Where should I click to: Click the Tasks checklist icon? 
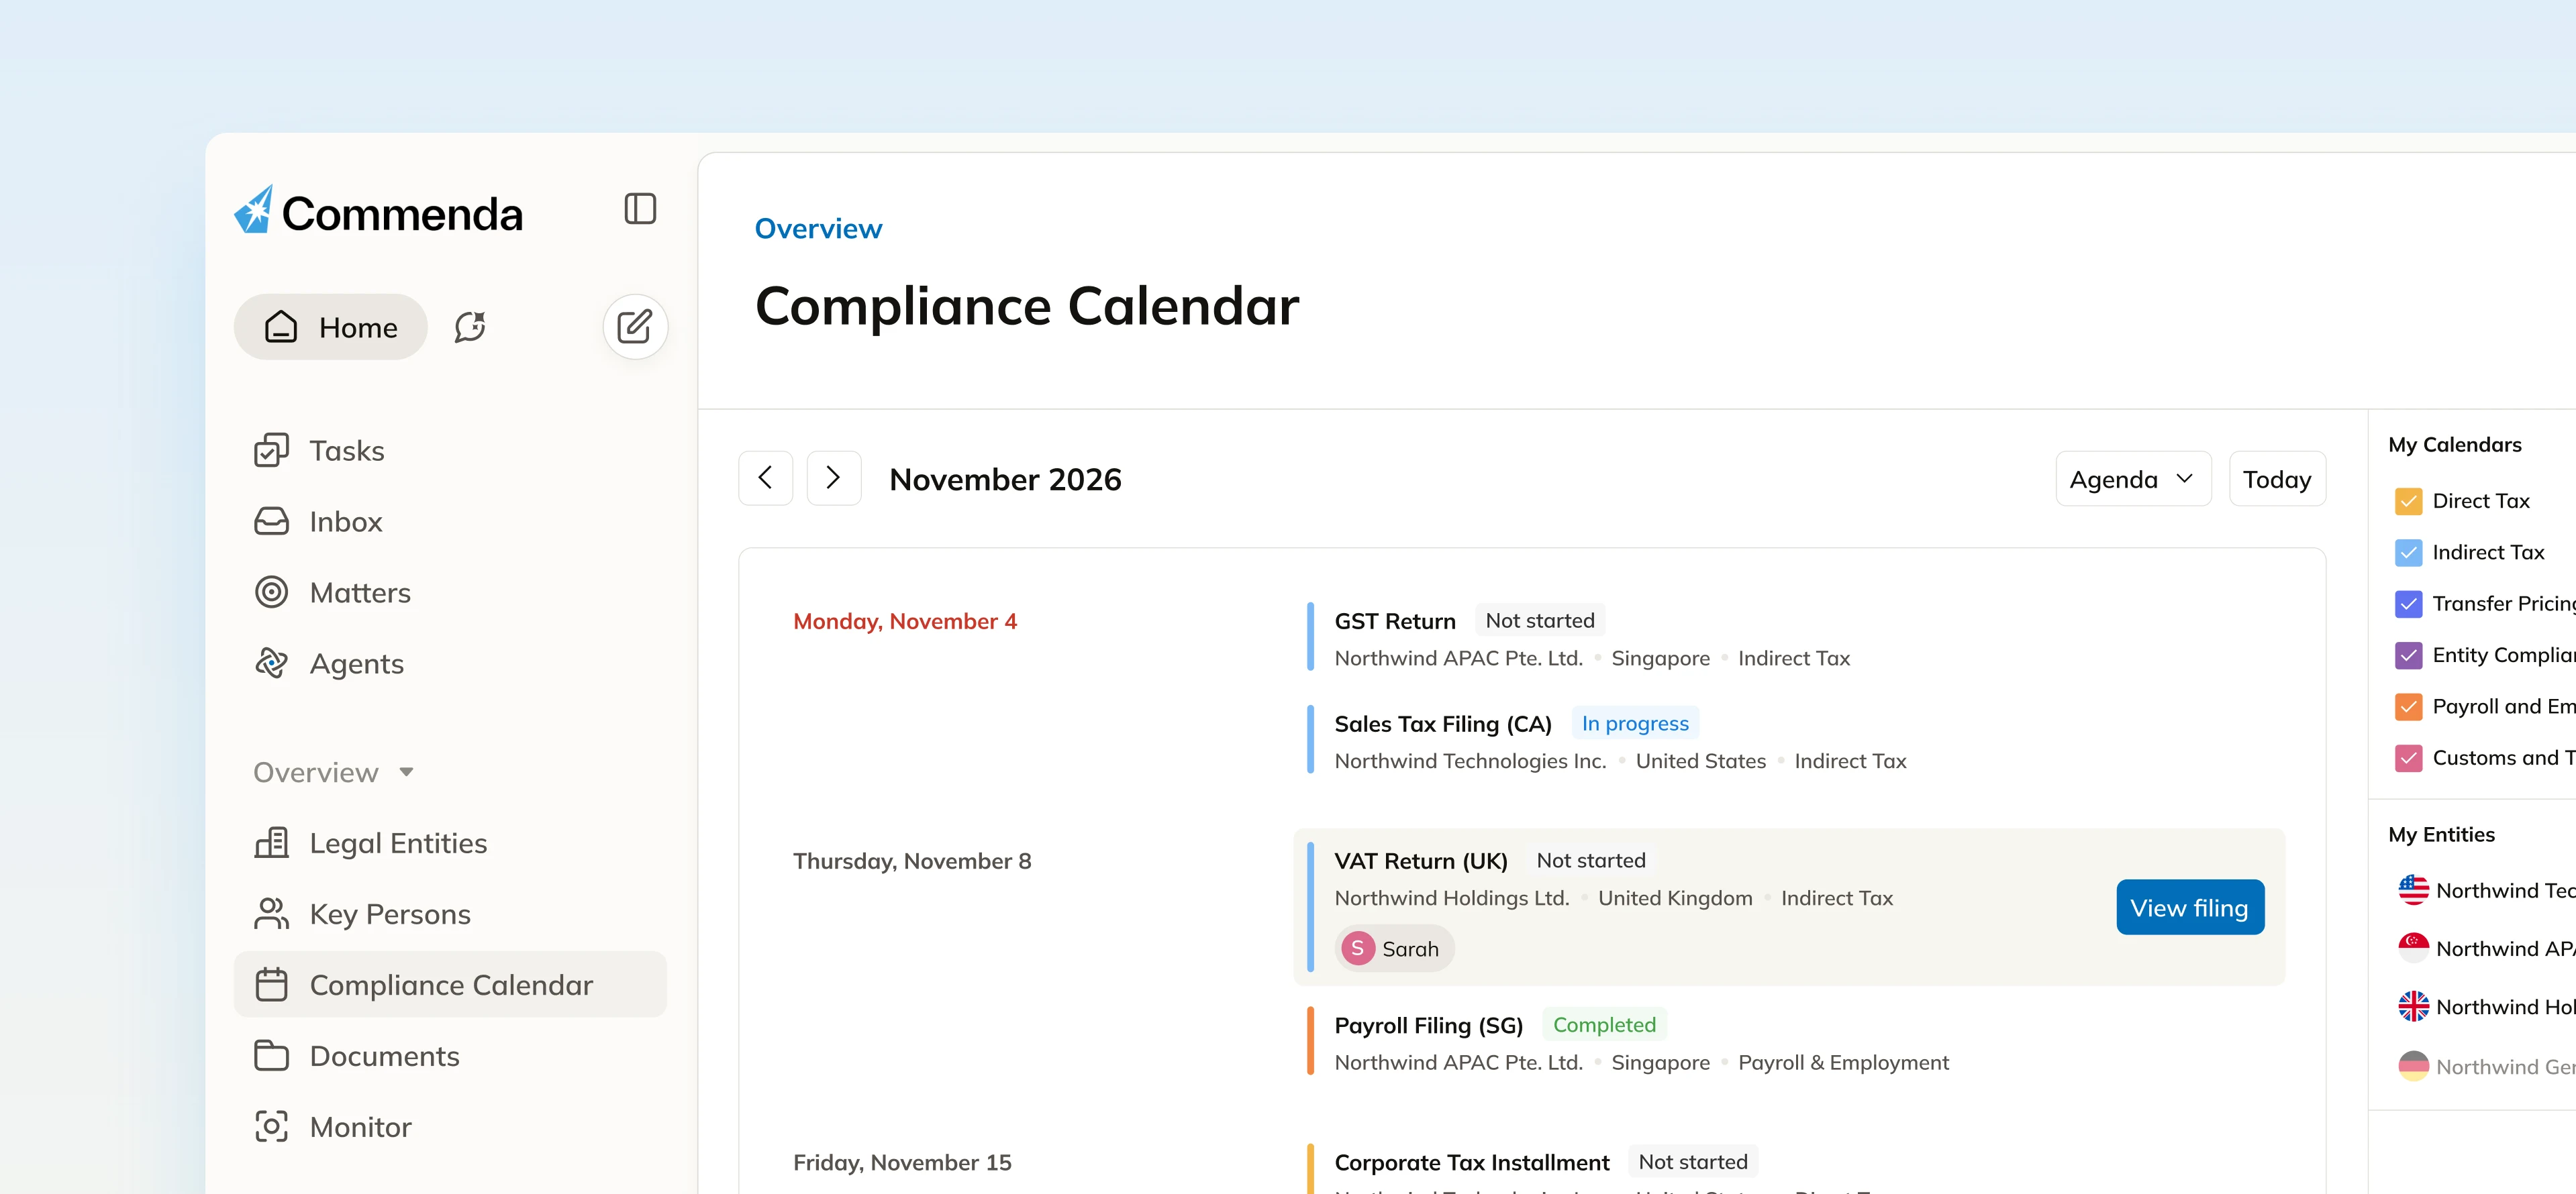click(271, 451)
